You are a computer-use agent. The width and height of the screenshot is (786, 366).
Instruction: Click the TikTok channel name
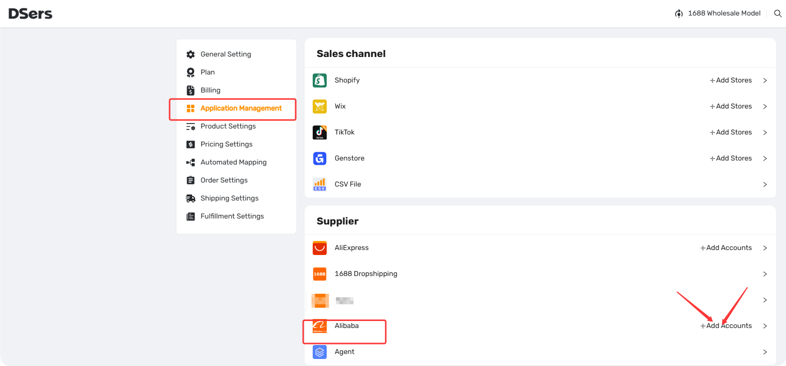(x=345, y=132)
